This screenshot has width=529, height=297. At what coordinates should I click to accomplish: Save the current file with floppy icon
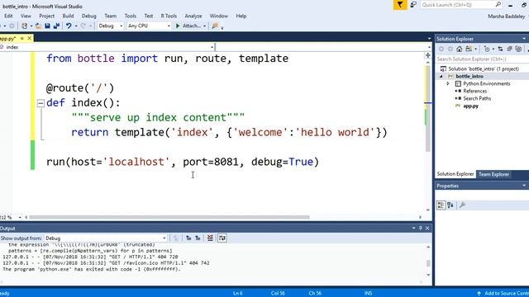(x=47, y=26)
